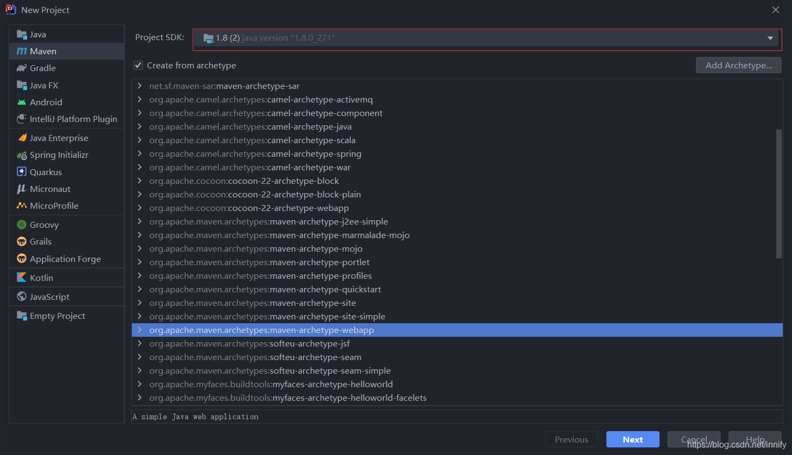Select maven-archetype-marmalade-mojo row
The image size is (792, 455).
pos(457,235)
